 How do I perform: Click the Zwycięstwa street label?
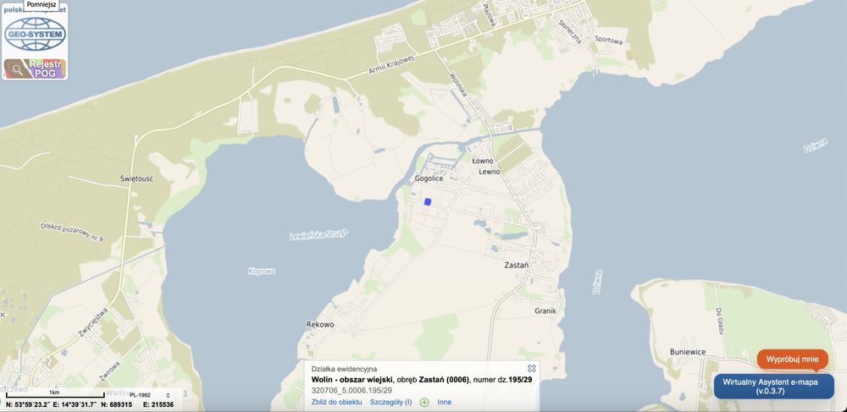tap(93, 322)
